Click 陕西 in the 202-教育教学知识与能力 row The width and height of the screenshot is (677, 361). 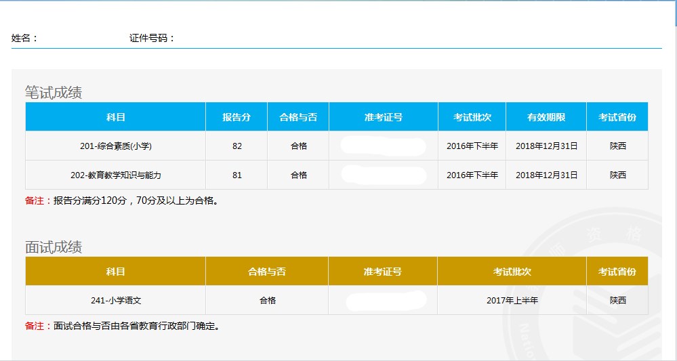click(x=617, y=175)
